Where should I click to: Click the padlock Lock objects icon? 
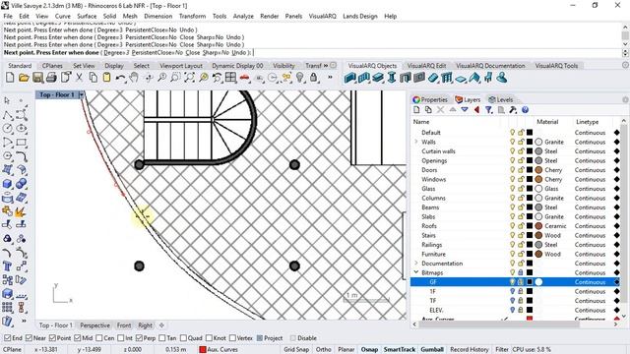tap(313, 78)
